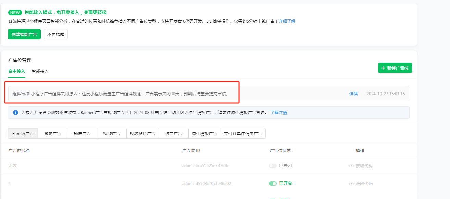Select the 封面广告 tab

pyautogui.click(x=173, y=134)
